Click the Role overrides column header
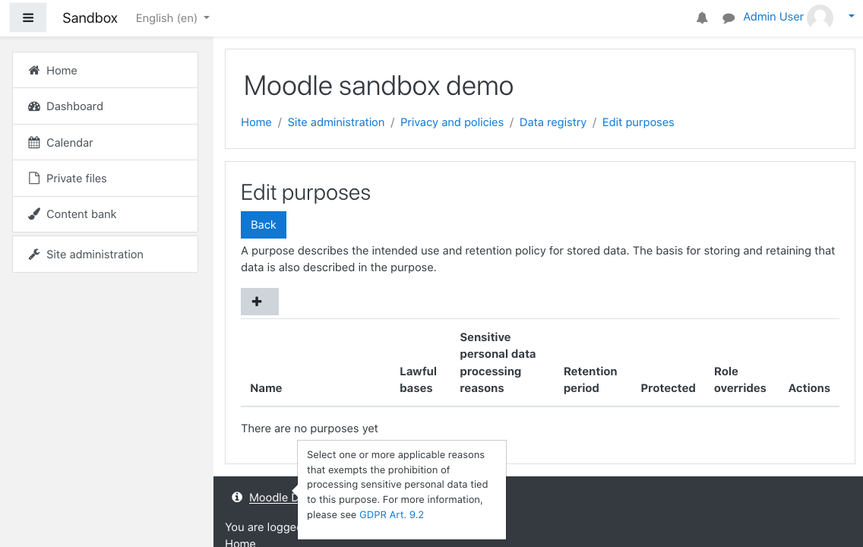863x547 pixels. click(740, 380)
